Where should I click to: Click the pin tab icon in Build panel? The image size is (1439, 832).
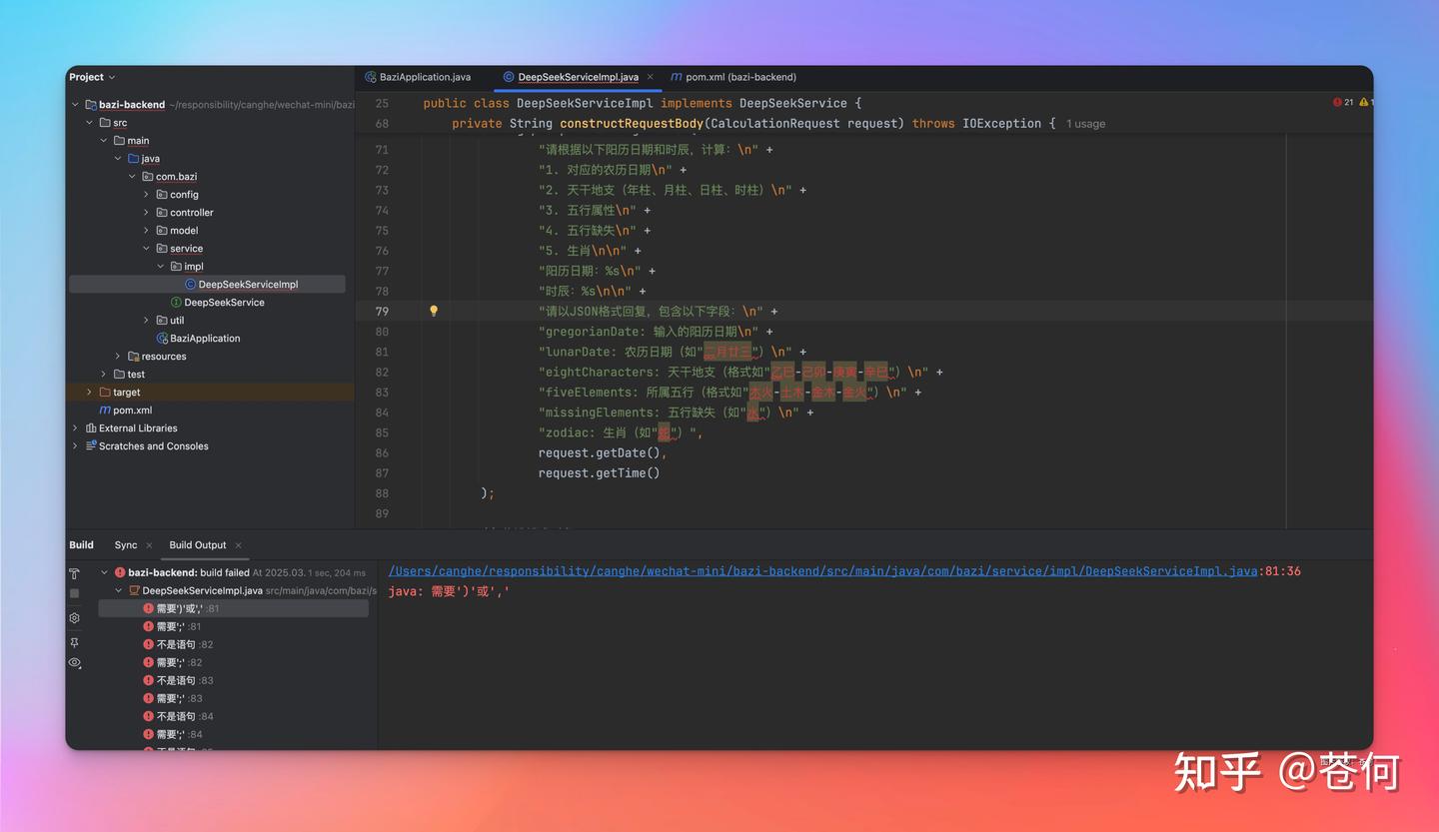(74, 642)
